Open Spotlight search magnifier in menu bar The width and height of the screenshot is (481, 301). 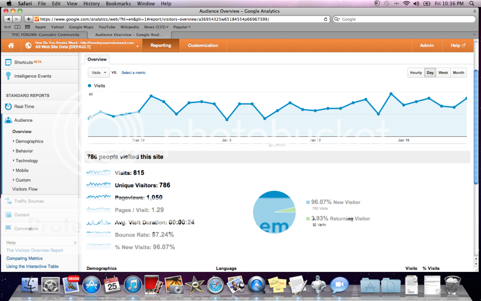[x=472, y=4]
